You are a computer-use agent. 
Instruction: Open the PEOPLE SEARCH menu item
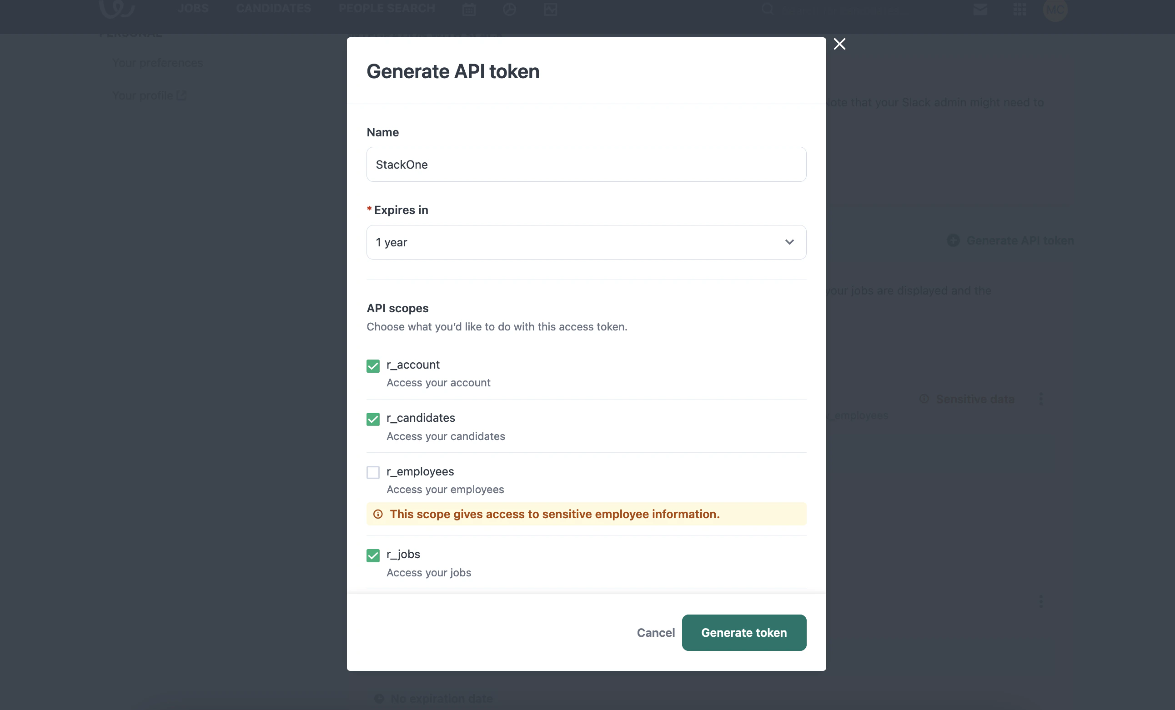coord(387,8)
